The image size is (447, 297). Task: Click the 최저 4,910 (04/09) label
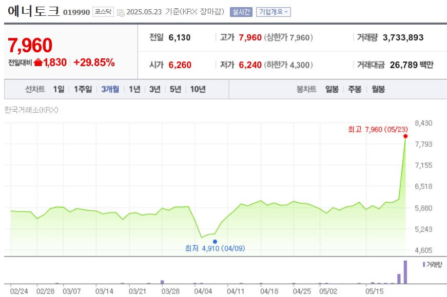pyautogui.click(x=215, y=248)
